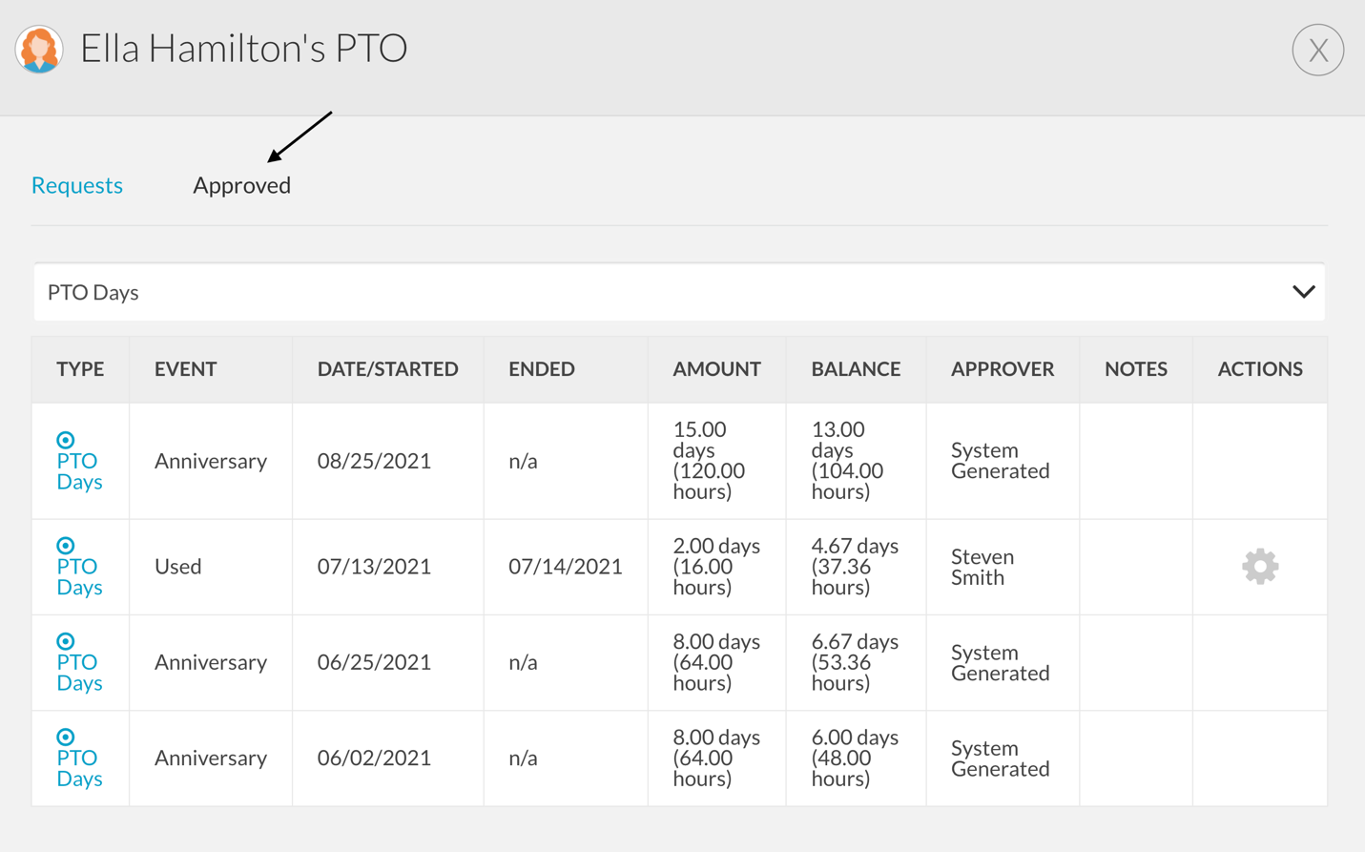Click circle icon in 06/25/2021 Anniversary row
1365x852 pixels.
pyautogui.click(x=65, y=641)
